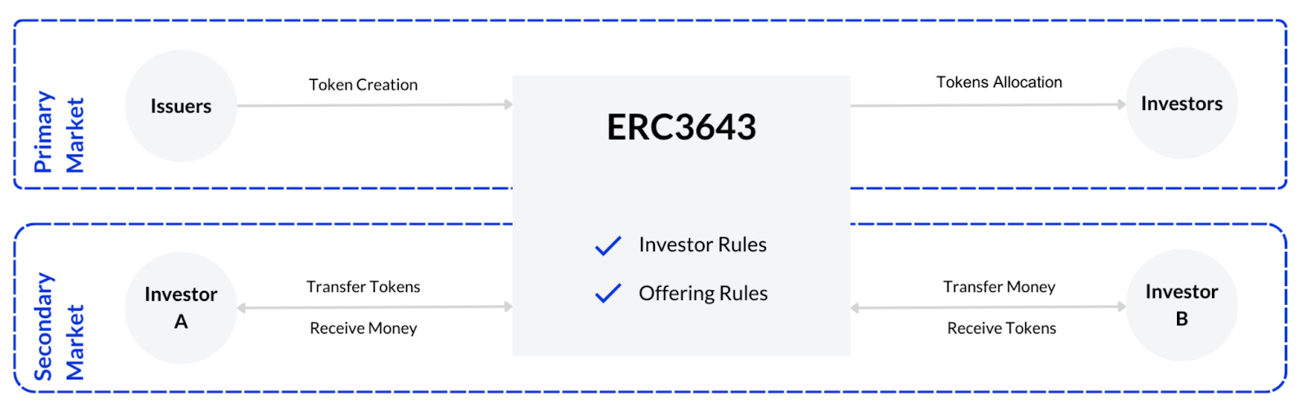Click the Investor B circle
Screen dimensions: 1305x415
[x=1181, y=305]
